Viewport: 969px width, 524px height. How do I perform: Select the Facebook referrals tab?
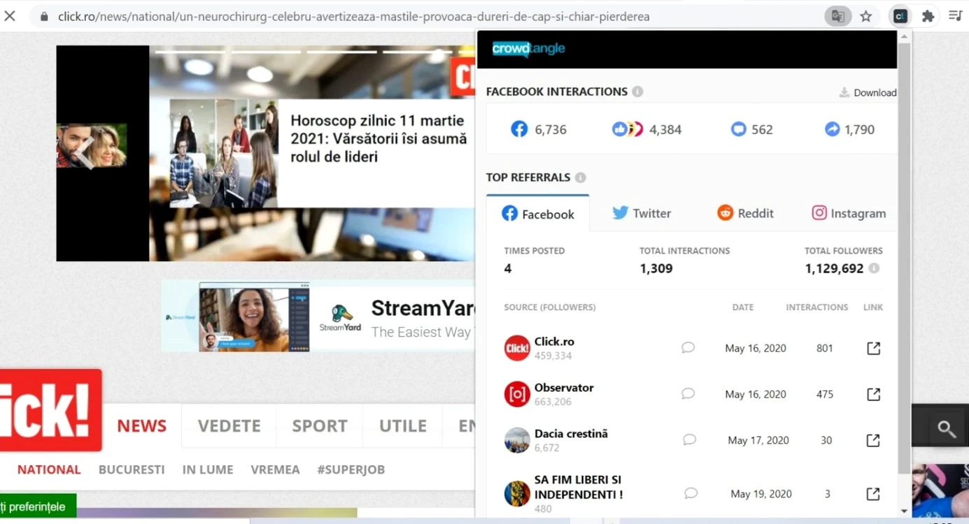(538, 214)
